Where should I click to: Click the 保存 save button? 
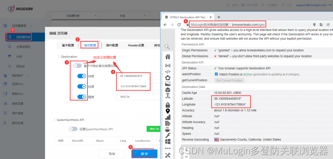(x=144, y=154)
